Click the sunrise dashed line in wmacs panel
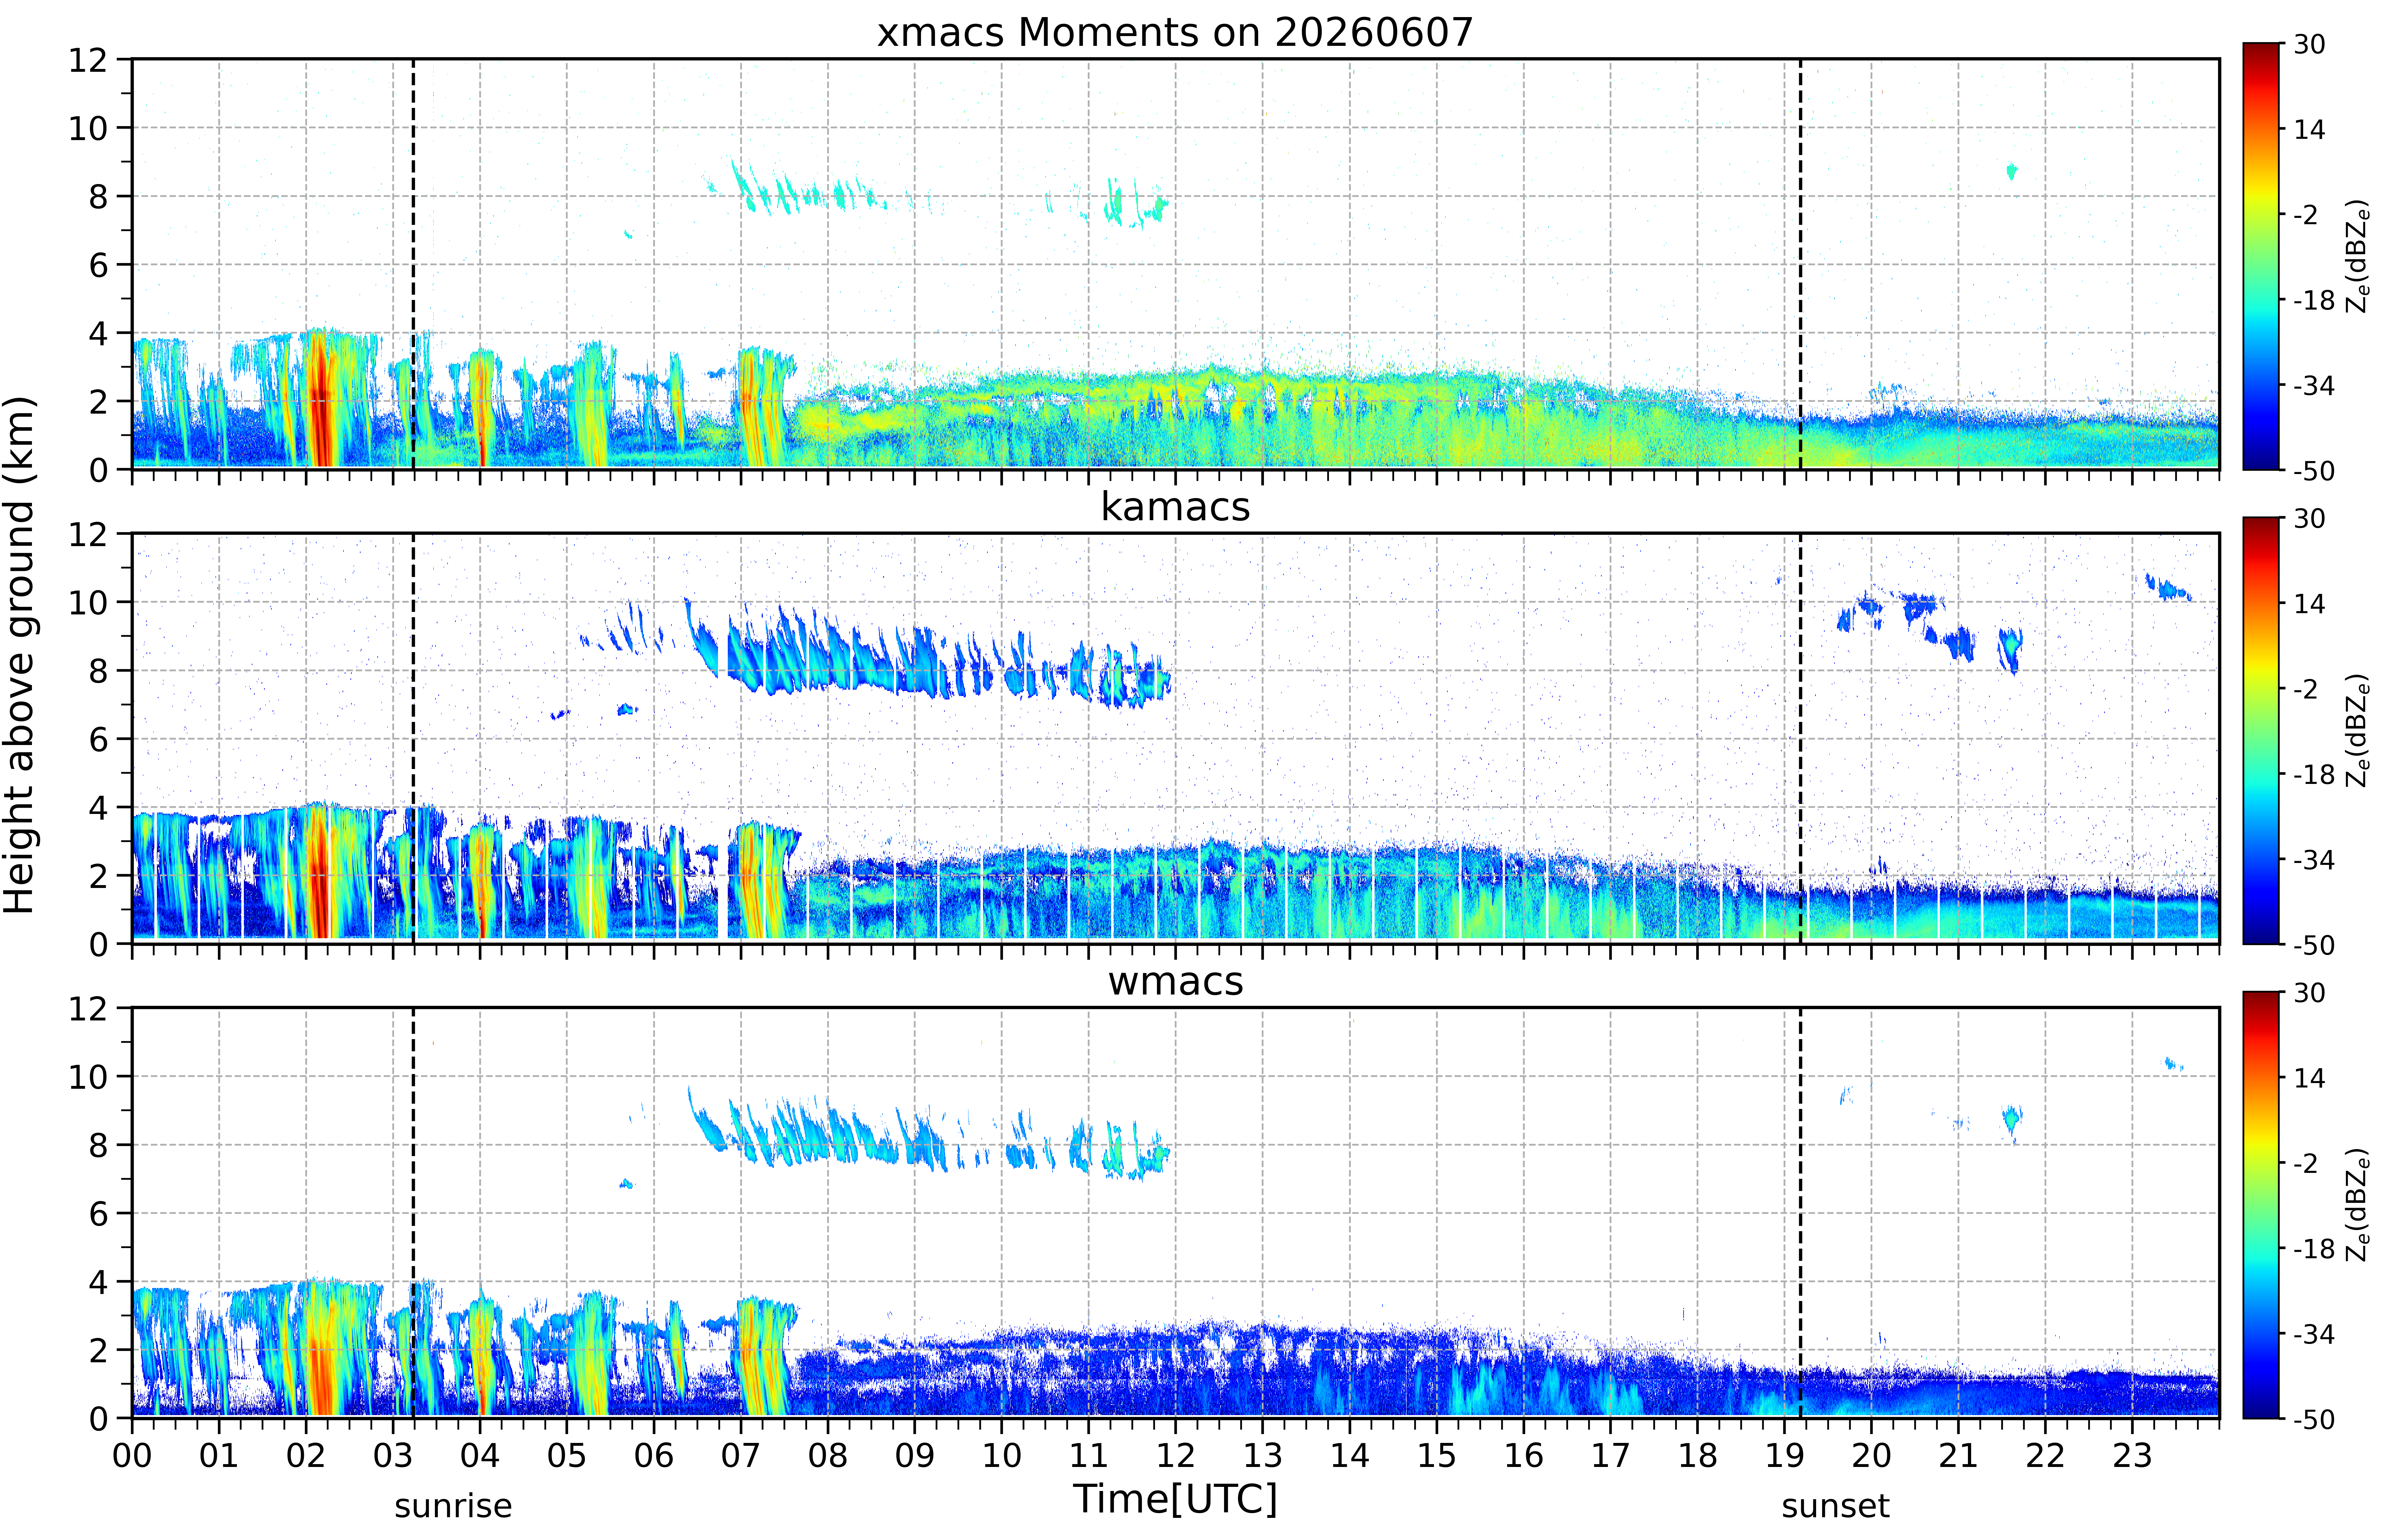This screenshot has height=1540, width=2387. coord(413,1213)
